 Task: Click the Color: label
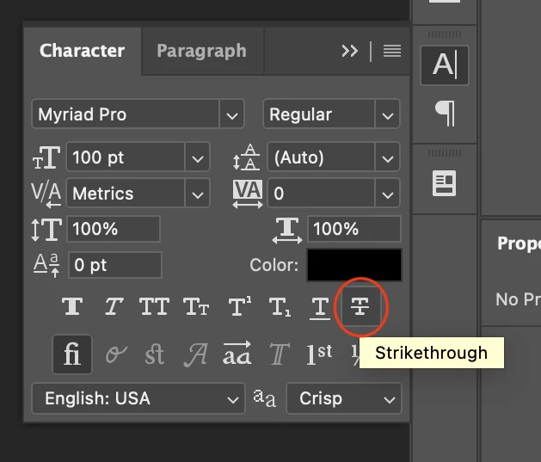[x=274, y=265]
